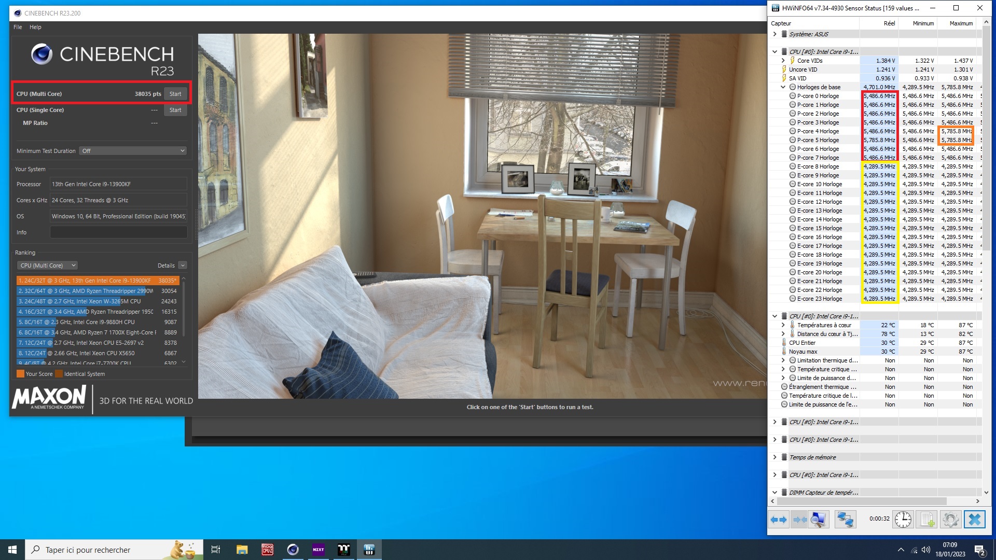Open Minimum Test Duration dropdown
This screenshot has height=560, width=996.
[x=133, y=151]
